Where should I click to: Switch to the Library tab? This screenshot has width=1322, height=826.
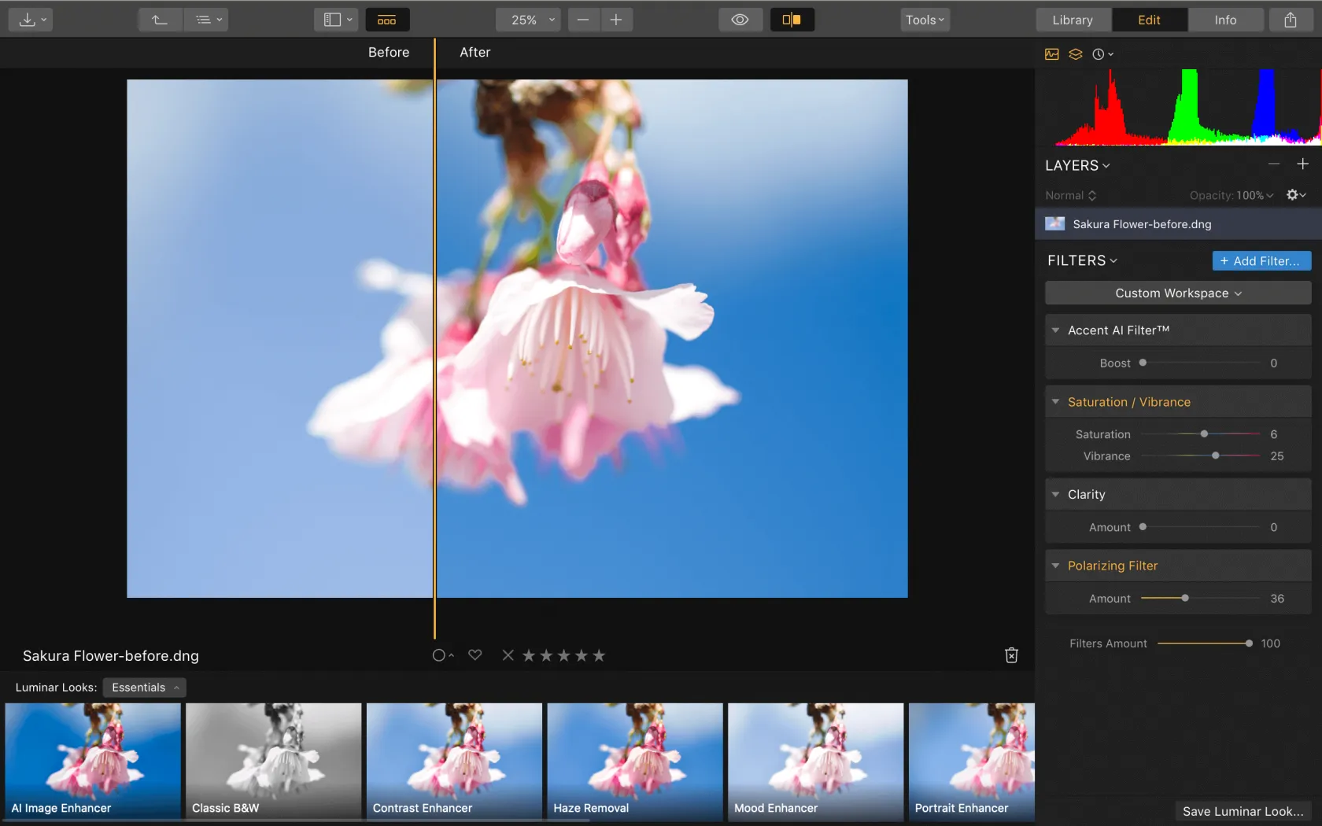(1073, 20)
